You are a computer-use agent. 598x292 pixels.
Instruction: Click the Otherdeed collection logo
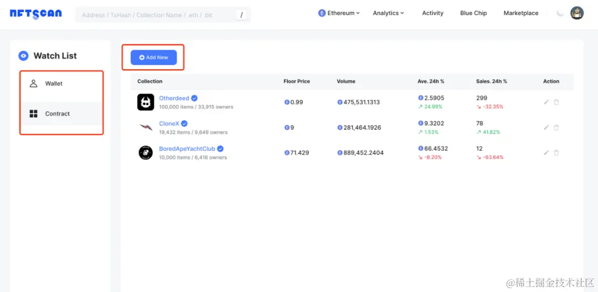146,103
